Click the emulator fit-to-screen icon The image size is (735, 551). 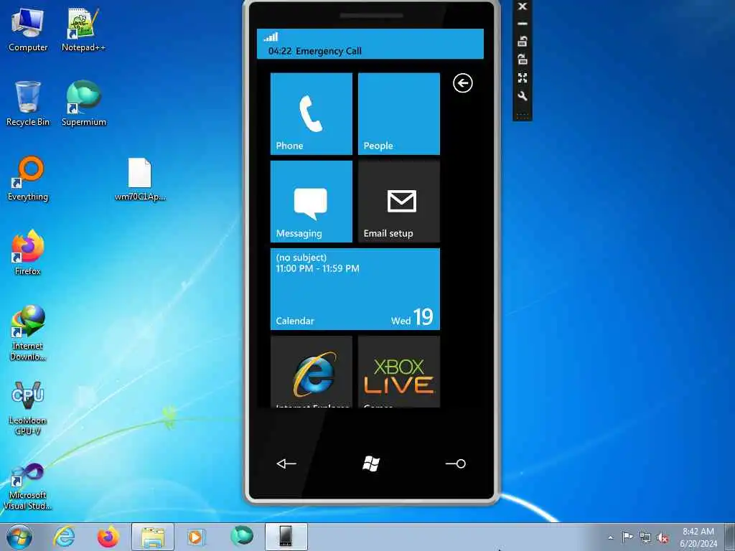[x=523, y=77]
